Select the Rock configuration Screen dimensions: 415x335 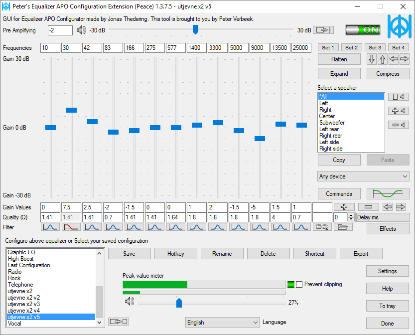51,278
